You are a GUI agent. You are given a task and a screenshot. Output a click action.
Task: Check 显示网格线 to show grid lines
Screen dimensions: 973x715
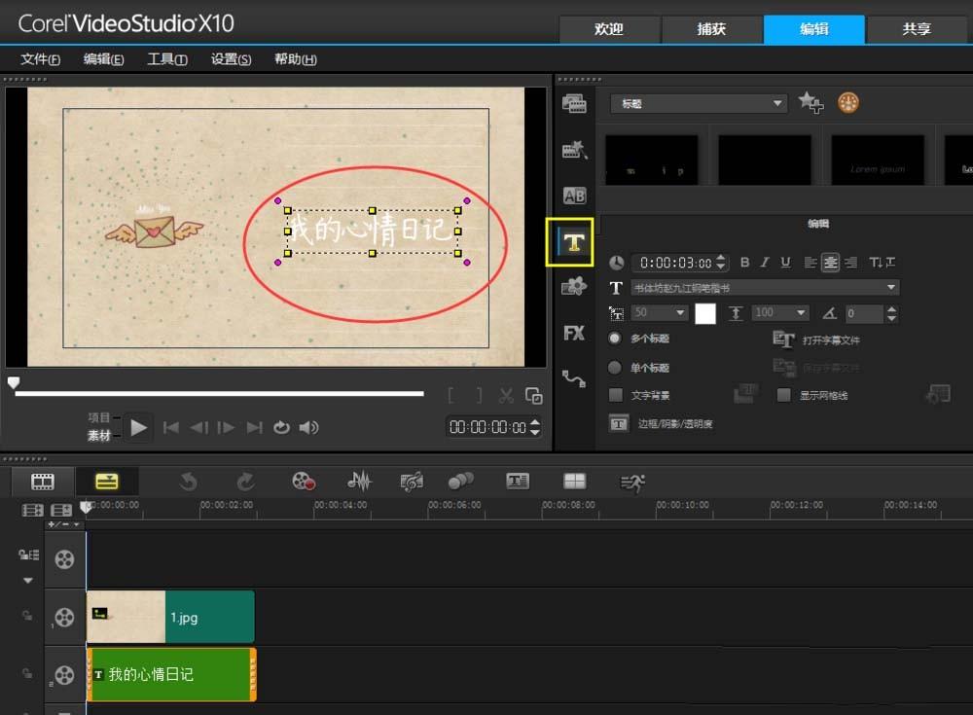[784, 395]
